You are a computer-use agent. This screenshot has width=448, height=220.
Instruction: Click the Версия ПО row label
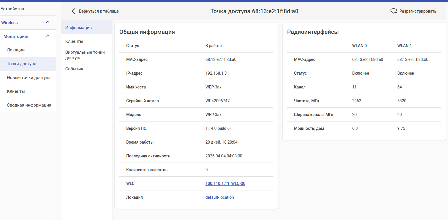pos(136,128)
